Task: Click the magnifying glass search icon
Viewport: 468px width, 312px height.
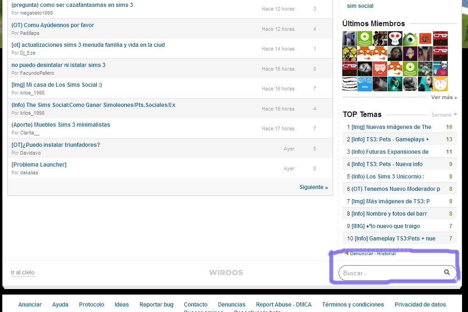Action: [x=447, y=272]
